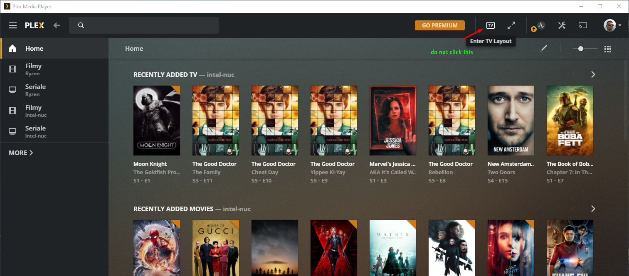
Task: Advance the Recently Added Movies row with the right arrow
Action: (x=593, y=209)
